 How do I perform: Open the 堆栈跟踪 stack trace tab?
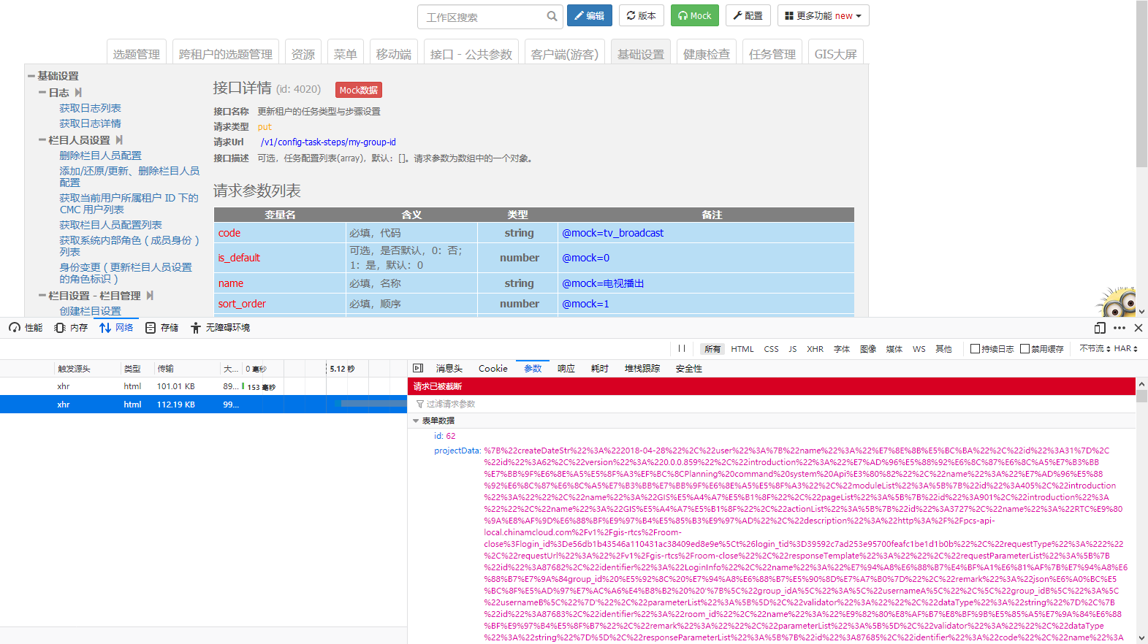pos(642,369)
